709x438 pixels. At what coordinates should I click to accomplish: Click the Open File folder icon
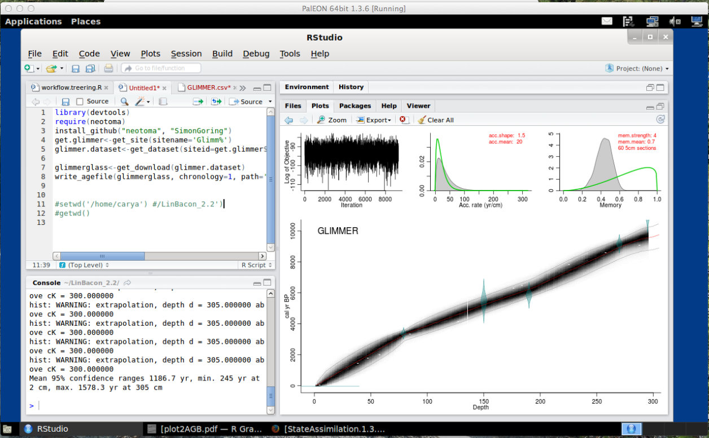click(x=51, y=68)
